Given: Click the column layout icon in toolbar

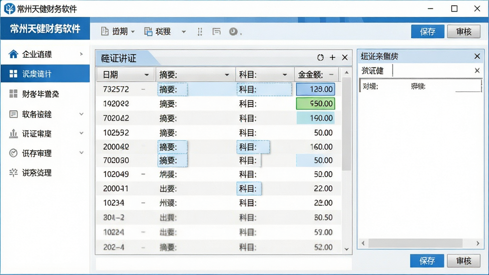Looking at the screenshot, I should click(x=200, y=32).
